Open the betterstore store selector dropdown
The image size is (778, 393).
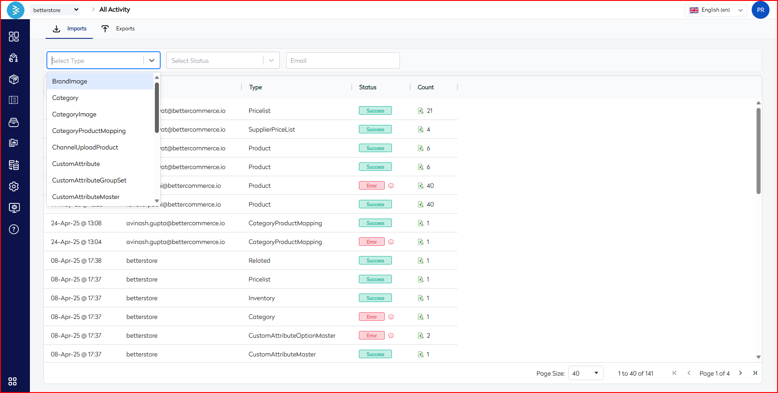[x=55, y=10]
